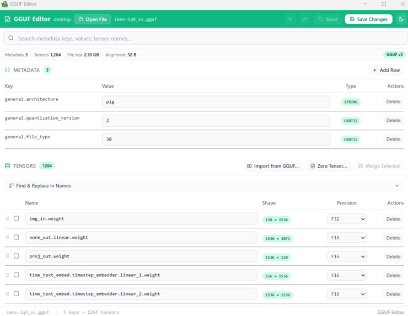Click the '128 × 1536' shape badge
Viewport: 408px width, 316px height.
(x=276, y=219)
